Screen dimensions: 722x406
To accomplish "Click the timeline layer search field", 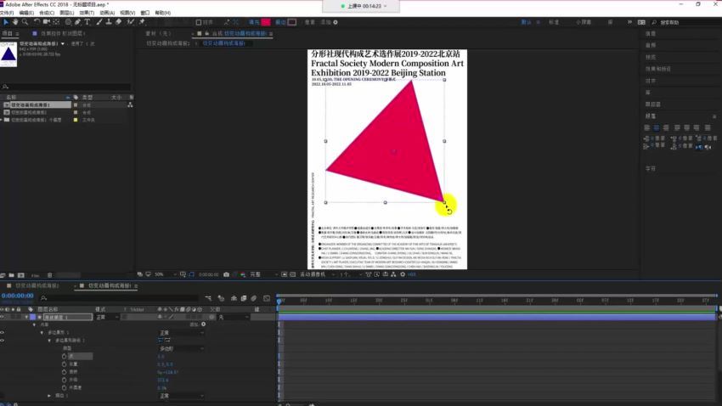I will tap(120, 298).
